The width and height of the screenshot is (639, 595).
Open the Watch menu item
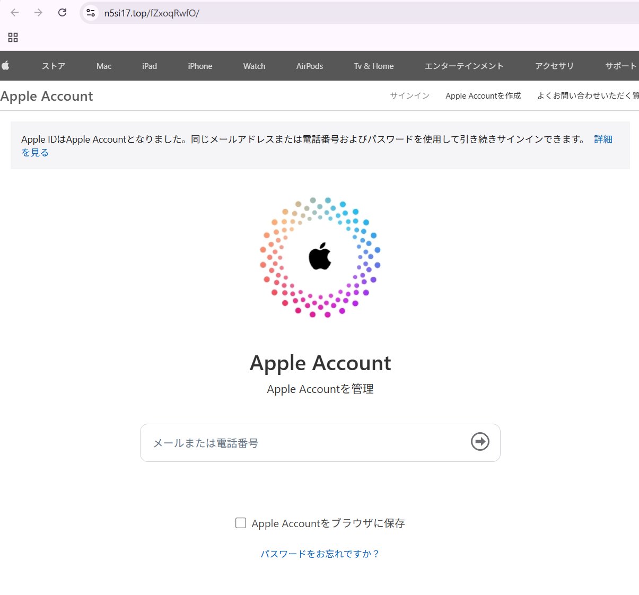254,66
